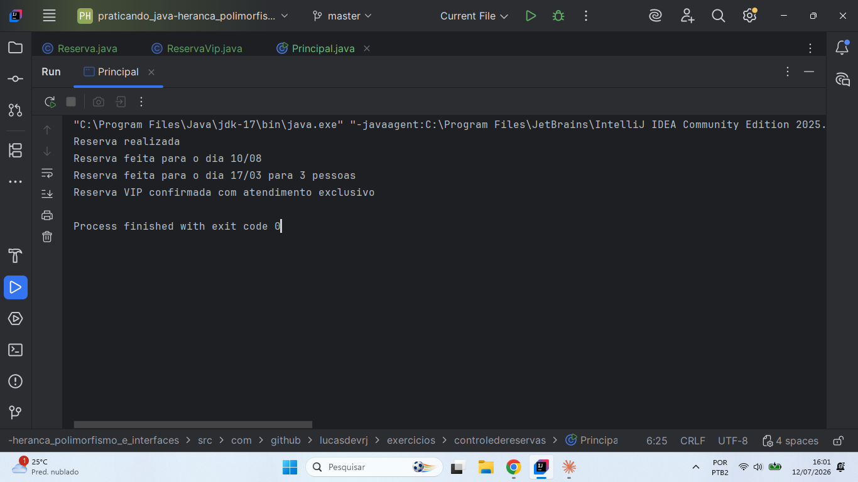This screenshot has height=482, width=858.
Task: Open the Commit tool window
Action: tap(16, 79)
